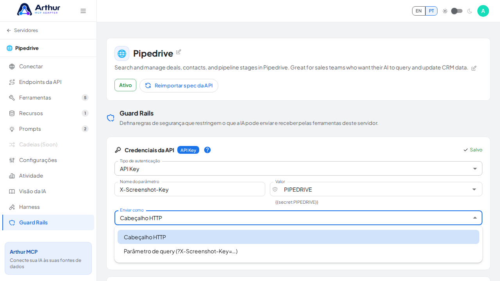The image size is (500, 281).
Task: Toggle the light/dark theme switch
Action: 457,11
